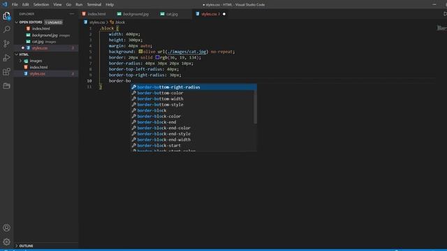The image size is (447, 251).
Task: Click the Run icon at editor top right
Action: (x=445, y=14)
